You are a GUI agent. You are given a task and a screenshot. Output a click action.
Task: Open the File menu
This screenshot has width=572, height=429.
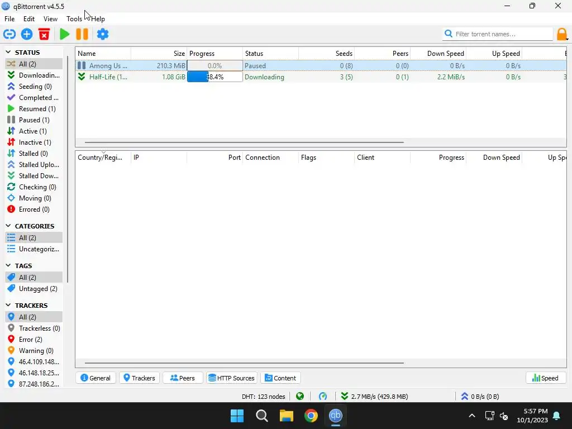point(9,19)
